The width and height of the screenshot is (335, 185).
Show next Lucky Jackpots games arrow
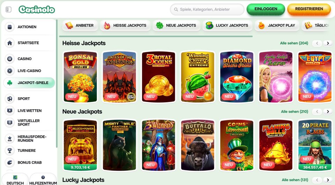tap(328, 180)
